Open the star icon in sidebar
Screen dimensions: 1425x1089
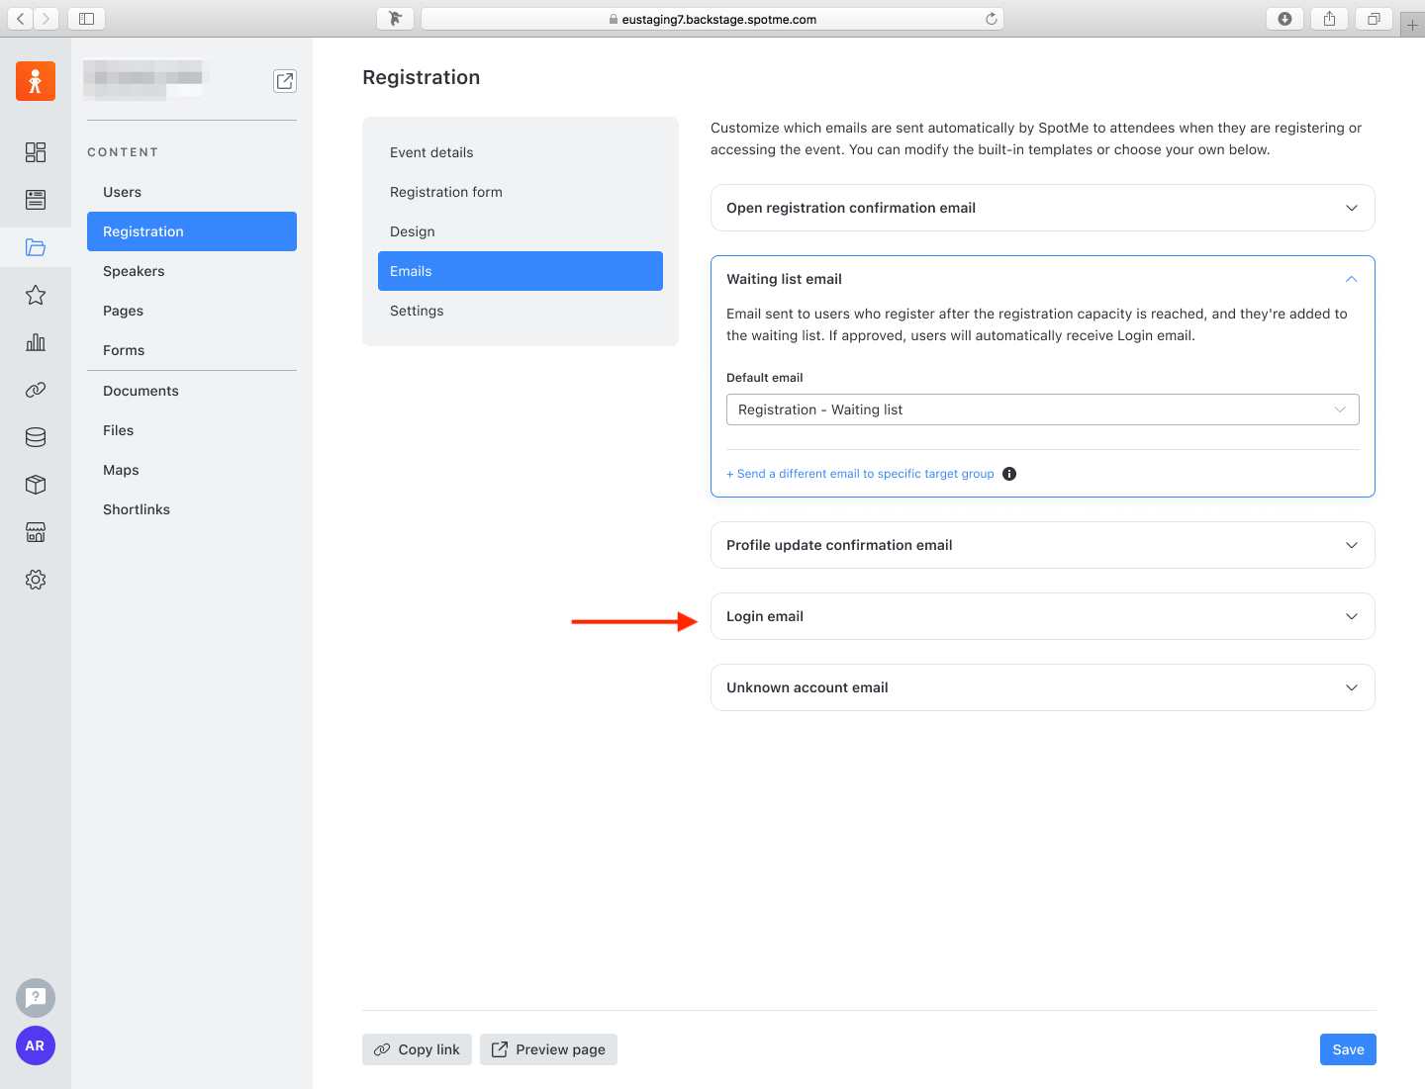click(36, 295)
